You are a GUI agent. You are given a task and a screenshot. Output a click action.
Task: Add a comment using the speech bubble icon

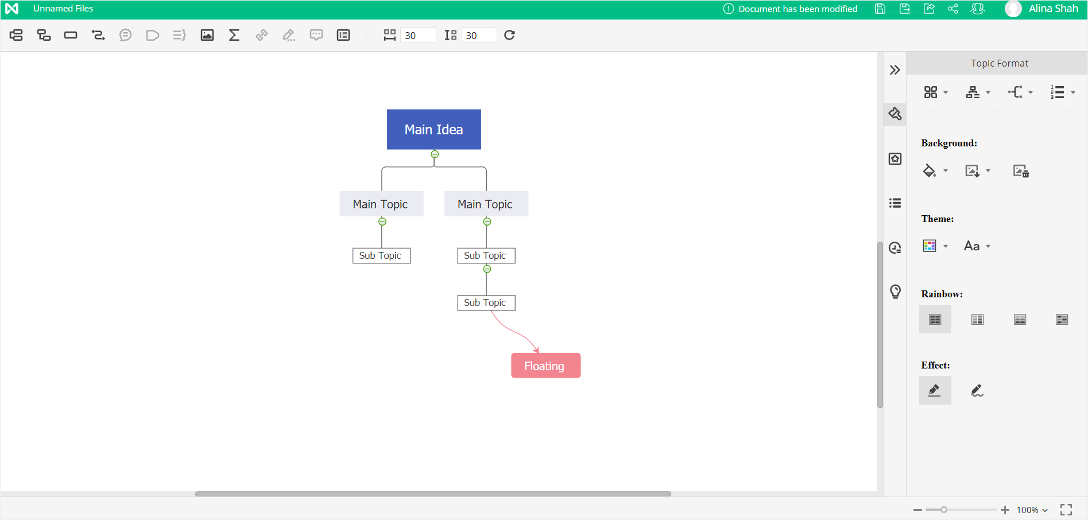coord(316,35)
